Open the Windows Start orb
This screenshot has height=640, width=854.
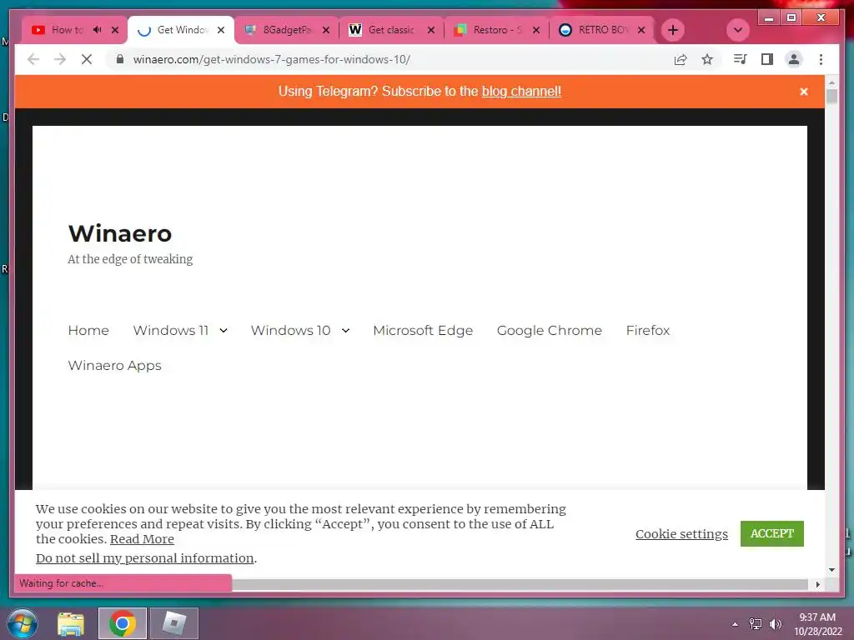coord(22,623)
